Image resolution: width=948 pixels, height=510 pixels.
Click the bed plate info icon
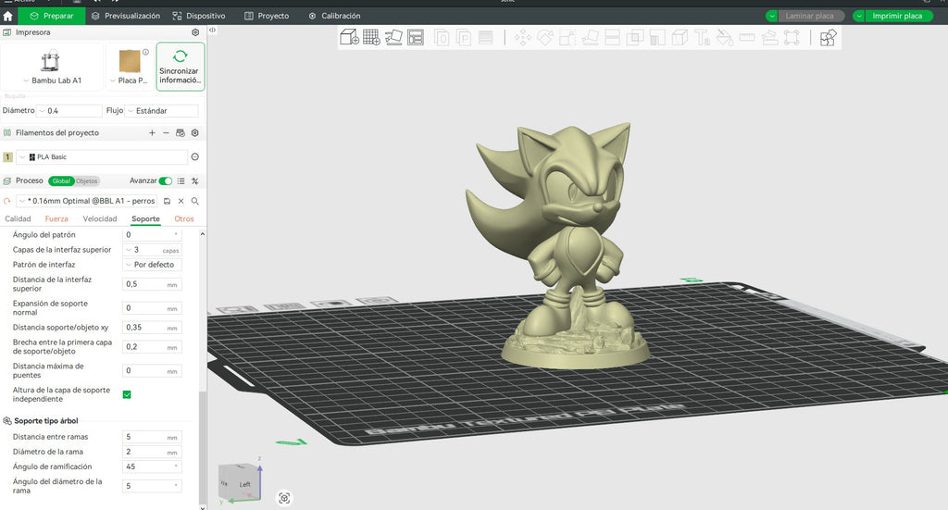tap(145, 52)
